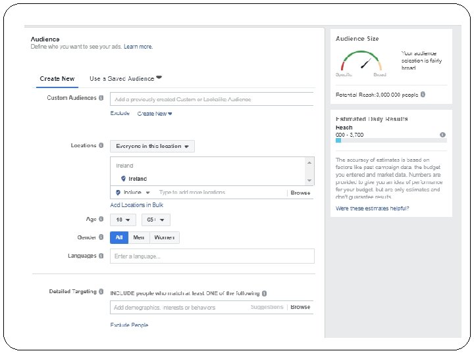Click the Detailed Targeting info icon
This screenshot has height=355, width=474.
[x=101, y=292]
